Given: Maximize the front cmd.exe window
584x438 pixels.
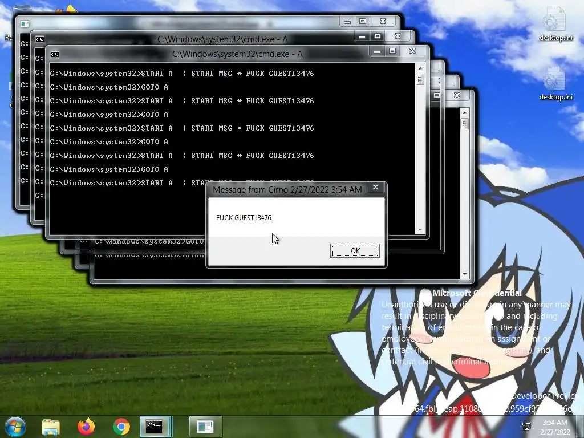Looking at the screenshot, I should (392, 51).
